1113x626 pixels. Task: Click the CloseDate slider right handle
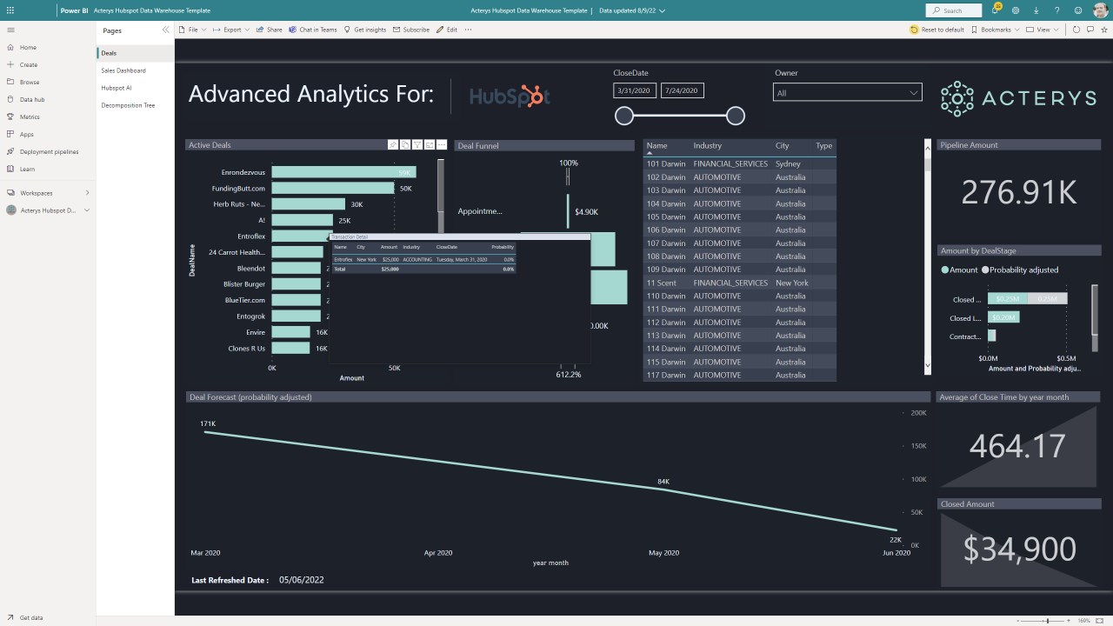pyautogui.click(x=736, y=116)
